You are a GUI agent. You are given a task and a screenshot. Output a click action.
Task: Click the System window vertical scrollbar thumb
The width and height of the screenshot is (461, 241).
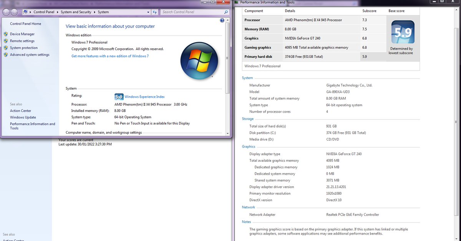pyautogui.click(x=227, y=58)
